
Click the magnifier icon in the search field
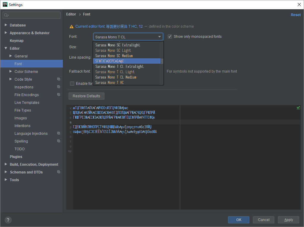point(6,14)
